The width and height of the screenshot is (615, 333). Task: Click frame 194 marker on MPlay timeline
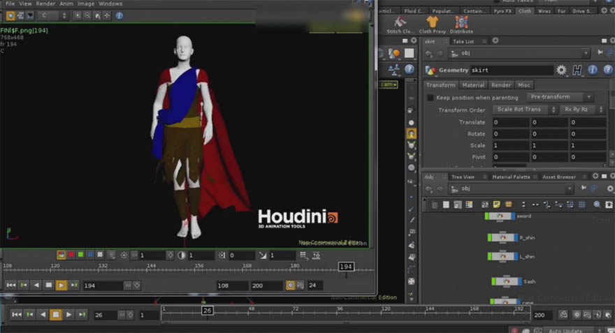346,267
